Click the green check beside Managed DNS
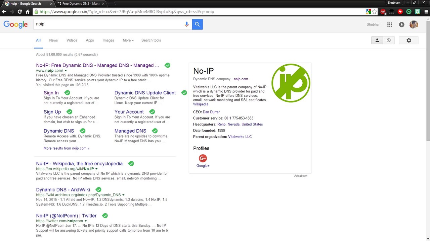This screenshot has height=241, width=430. [155, 131]
